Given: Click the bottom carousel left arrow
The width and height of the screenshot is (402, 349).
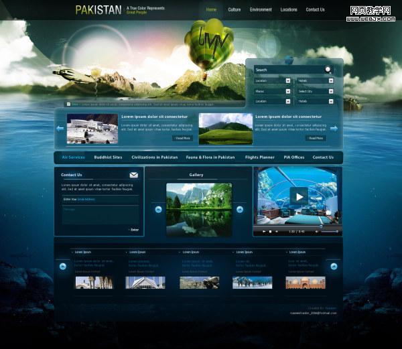Looking at the screenshot, I should (62, 267).
